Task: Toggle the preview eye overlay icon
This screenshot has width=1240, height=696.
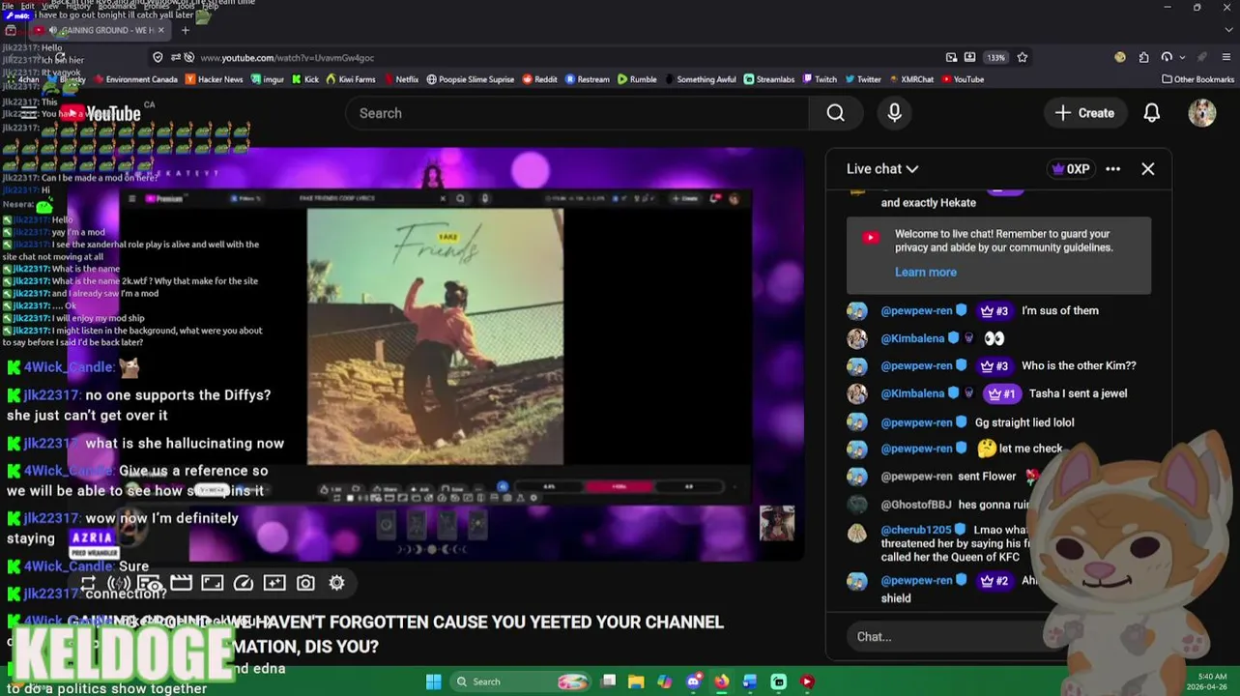Action: point(150,583)
